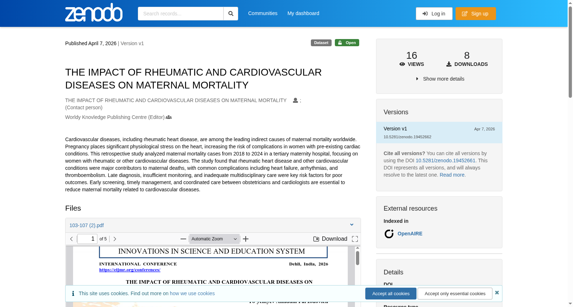573x307 pixels.
Task: Click the author person icon
Action: point(295,100)
